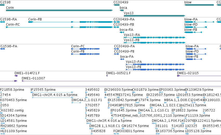The width and height of the screenshot is (221, 135).
Task: Select the DME1-005I21.F feature label
Action: (118, 73)
